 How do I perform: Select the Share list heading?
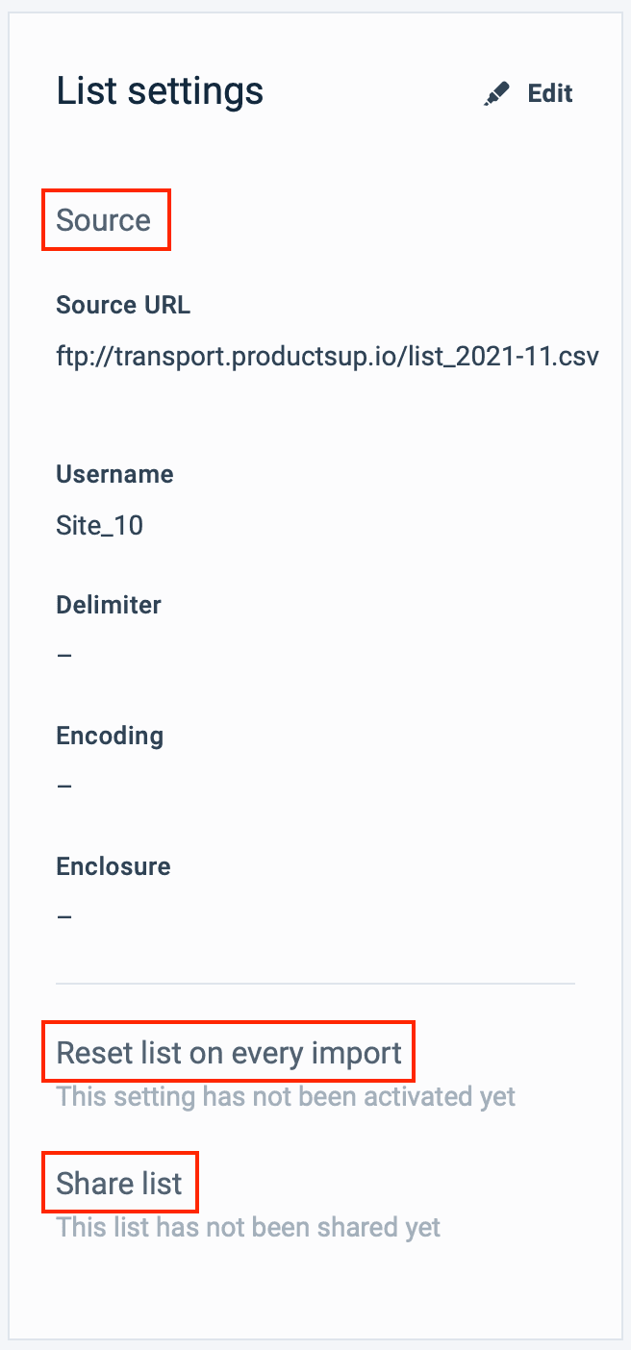119,1184
